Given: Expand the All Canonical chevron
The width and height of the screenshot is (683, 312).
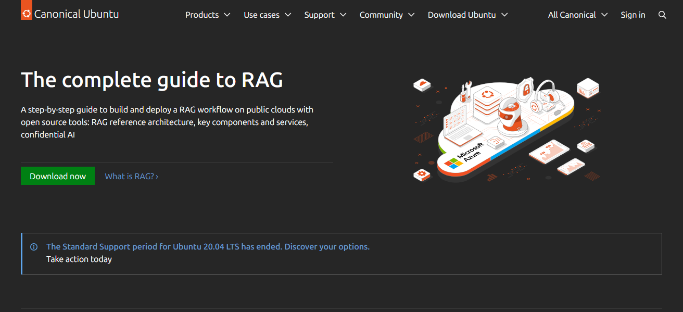Looking at the screenshot, I should pos(604,15).
